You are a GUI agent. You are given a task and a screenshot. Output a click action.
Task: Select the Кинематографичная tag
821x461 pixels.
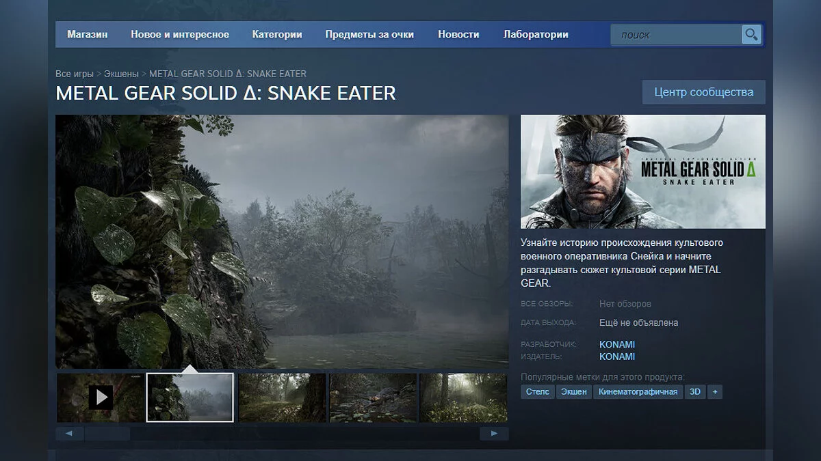coord(638,392)
